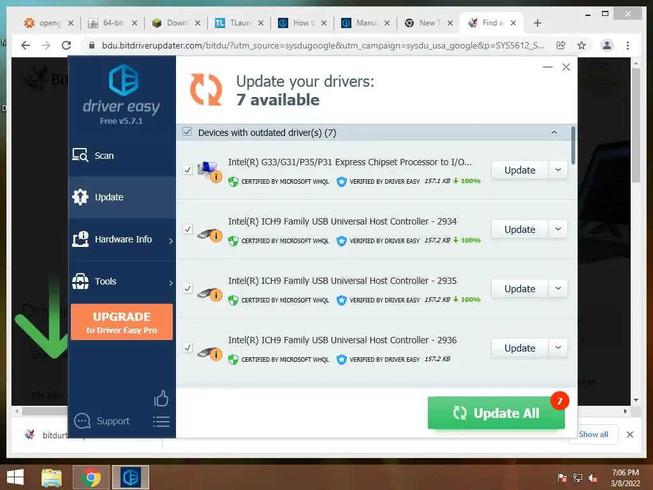Click the Scan magnifier monitor icon

pos(80,155)
